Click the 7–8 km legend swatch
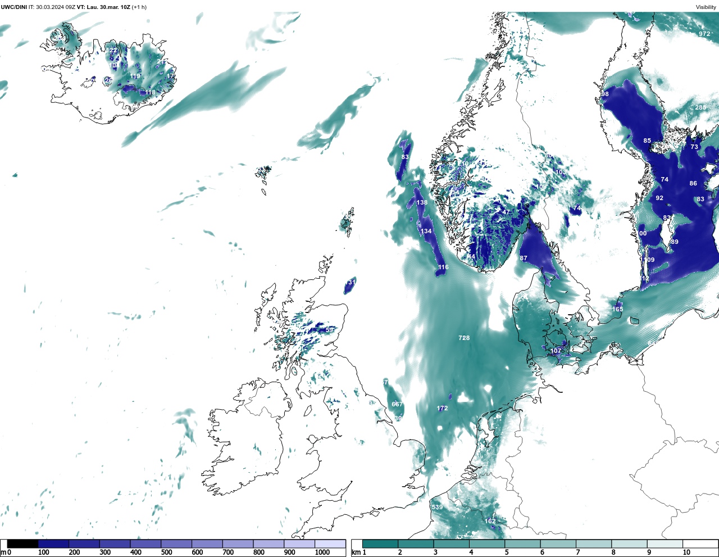The height and width of the screenshot is (557, 719). pos(594,544)
